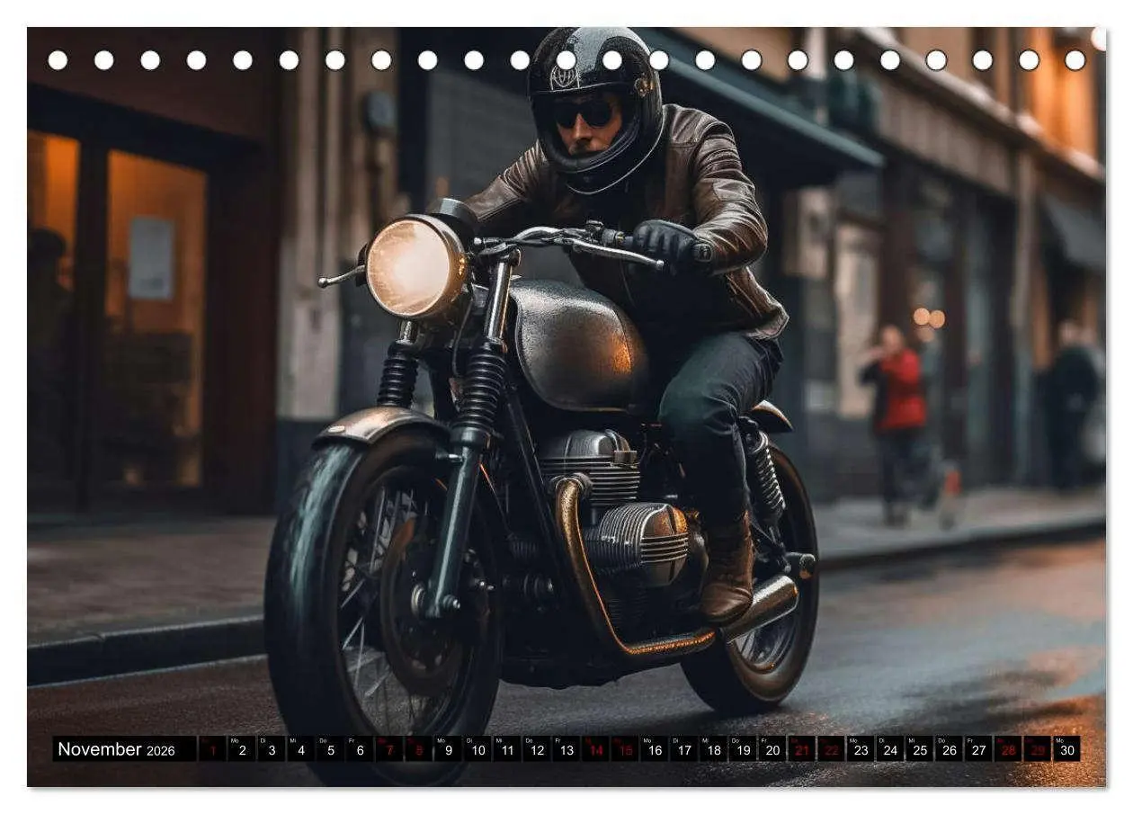Select day 3 in the calendar strip
1133x814 pixels.
[271, 749]
